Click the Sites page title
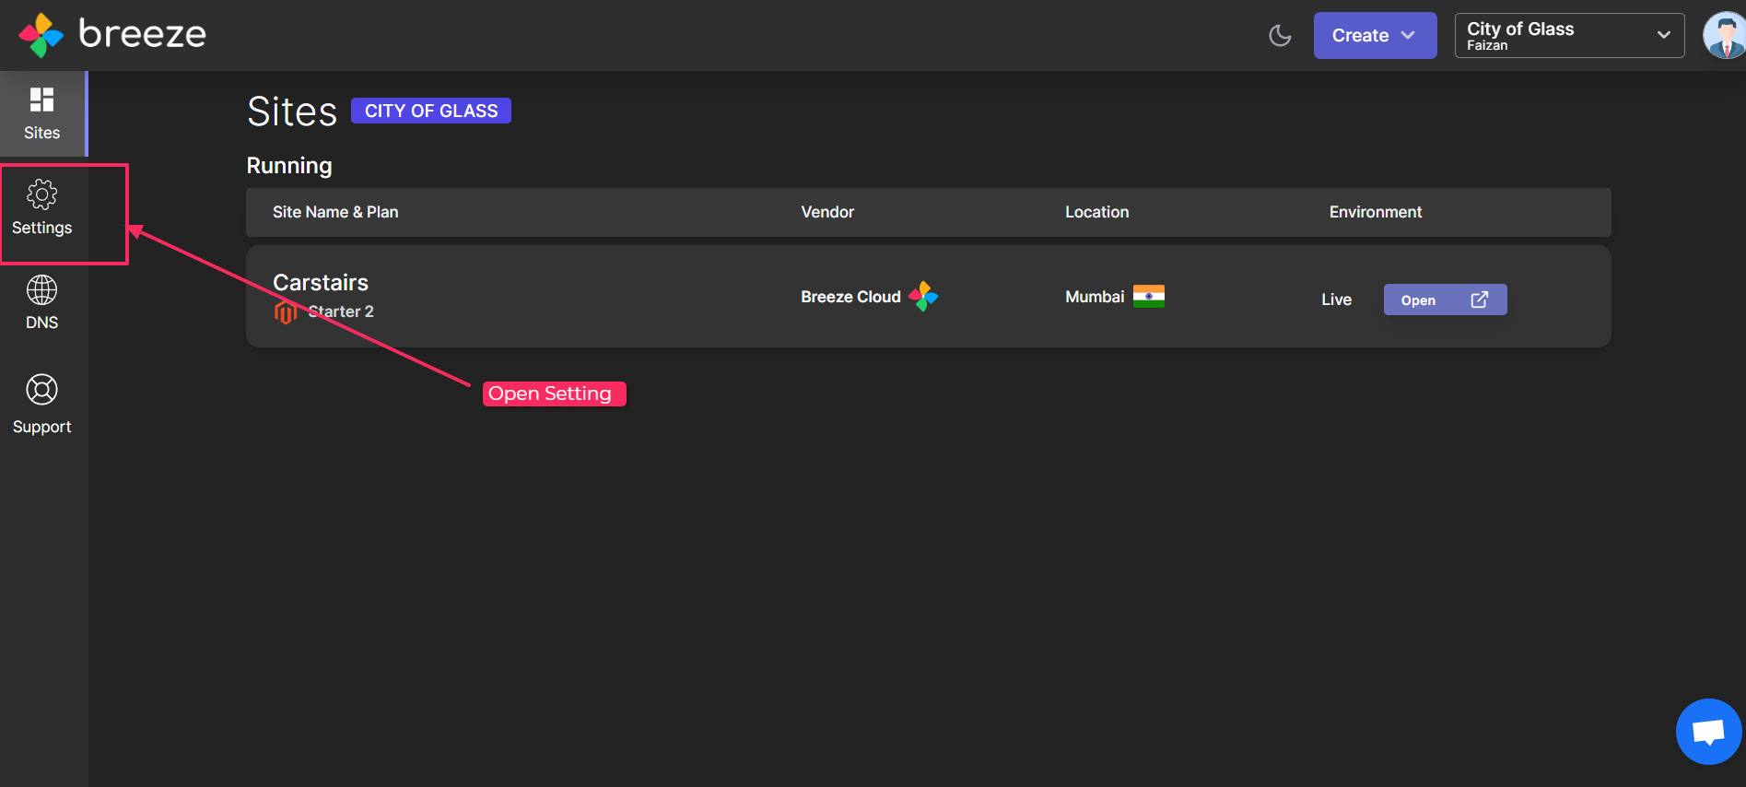The width and height of the screenshot is (1746, 787). (292, 112)
